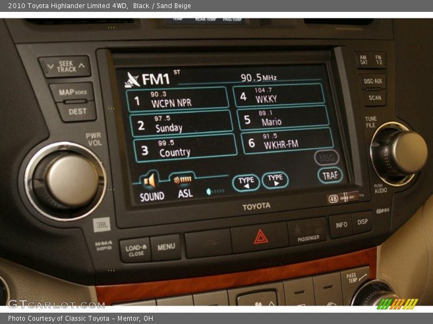This screenshot has height=324, width=433.
Task: Tap the TYPE left arrow button
Action: click(246, 183)
